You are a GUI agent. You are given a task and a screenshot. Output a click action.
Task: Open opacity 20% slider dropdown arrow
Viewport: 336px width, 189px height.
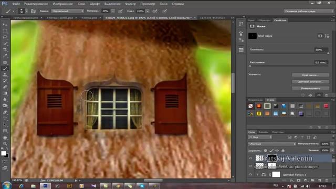113,11
